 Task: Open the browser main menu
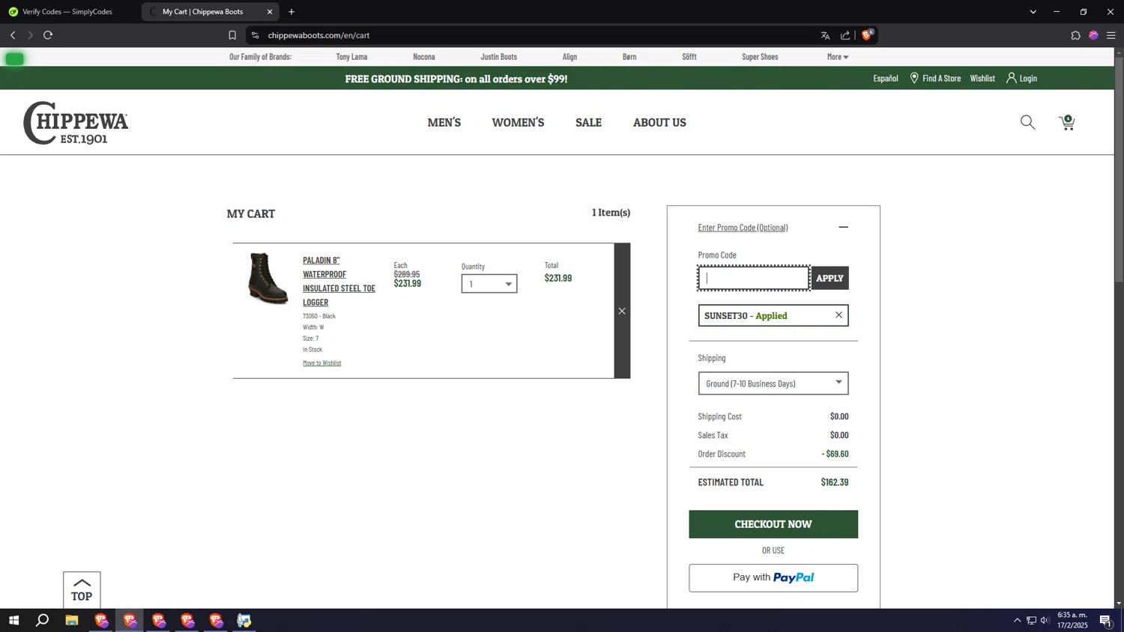(x=1111, y=35)
